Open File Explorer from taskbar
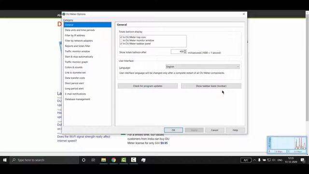The height and width of the screenshot is (174, 309). (104, 160)
